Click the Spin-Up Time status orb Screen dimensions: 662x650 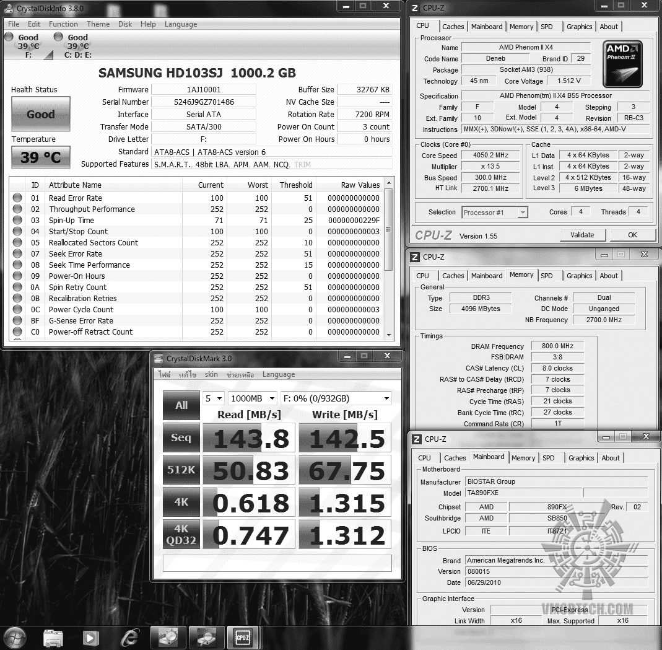pyautogui.click(x=17, y=220)
